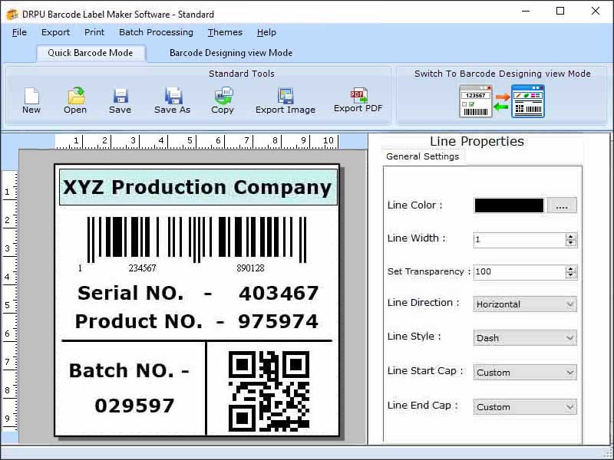Viewport: 614px width, 460px height.
Task: Switch to Barcode Designing view Mode tab
Action: click(231, 53)
